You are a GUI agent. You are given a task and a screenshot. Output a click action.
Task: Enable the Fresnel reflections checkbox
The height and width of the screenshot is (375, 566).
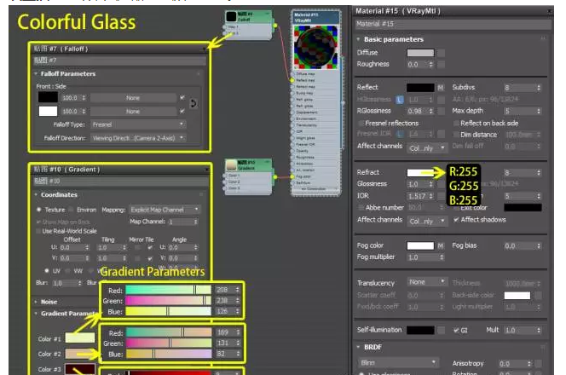pos(361,123)
